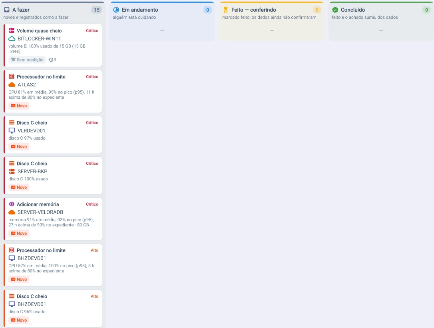Click the disk icon on the VLRDEVD01 card title
The image size is (434, 328).
point(12,122)
